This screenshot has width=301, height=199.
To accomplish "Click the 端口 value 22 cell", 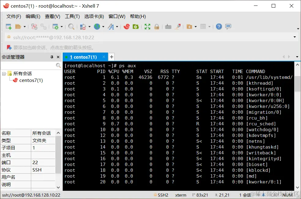I will (x=43, y=163).
